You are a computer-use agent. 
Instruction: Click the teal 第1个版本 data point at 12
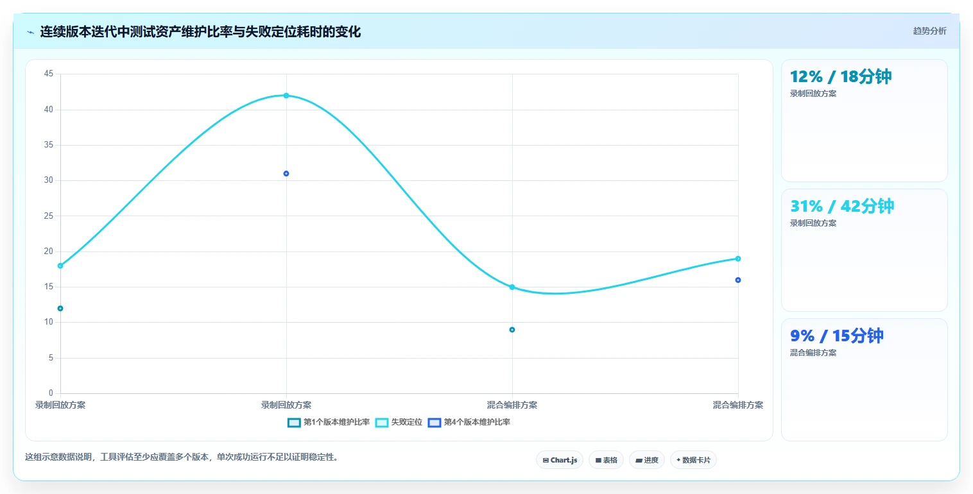click(60, 308)
